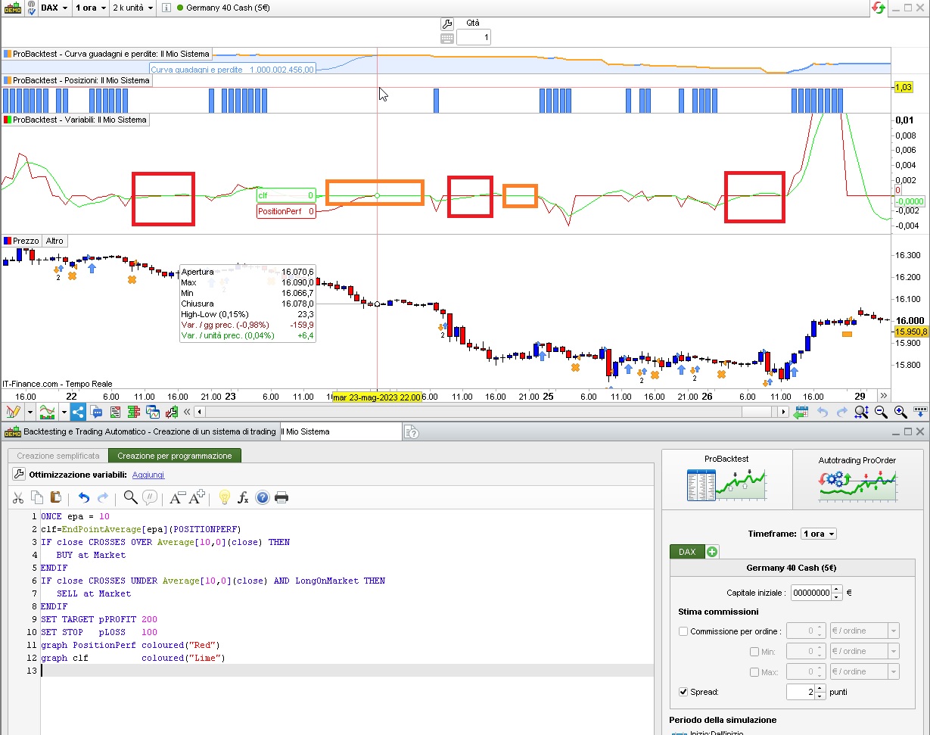Open chart settings wrench icon

446,23
